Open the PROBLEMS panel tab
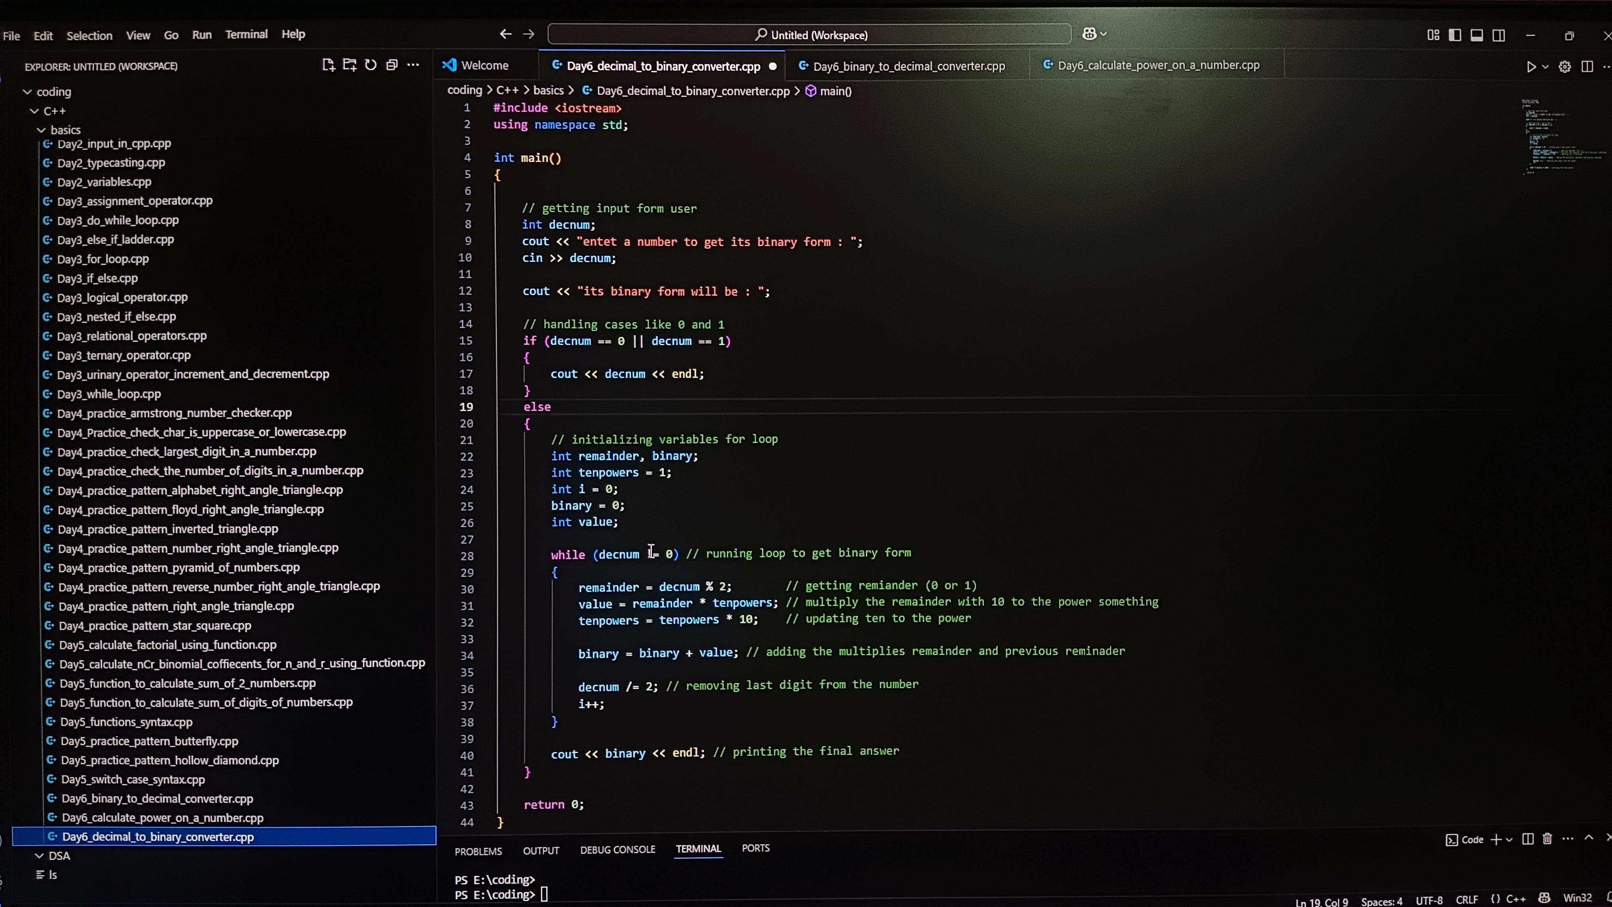The image size is (1612, 907). point(478,851)
